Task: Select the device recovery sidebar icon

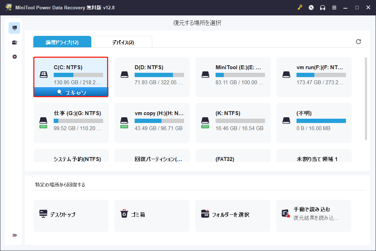Action: [x=14, y=42]
